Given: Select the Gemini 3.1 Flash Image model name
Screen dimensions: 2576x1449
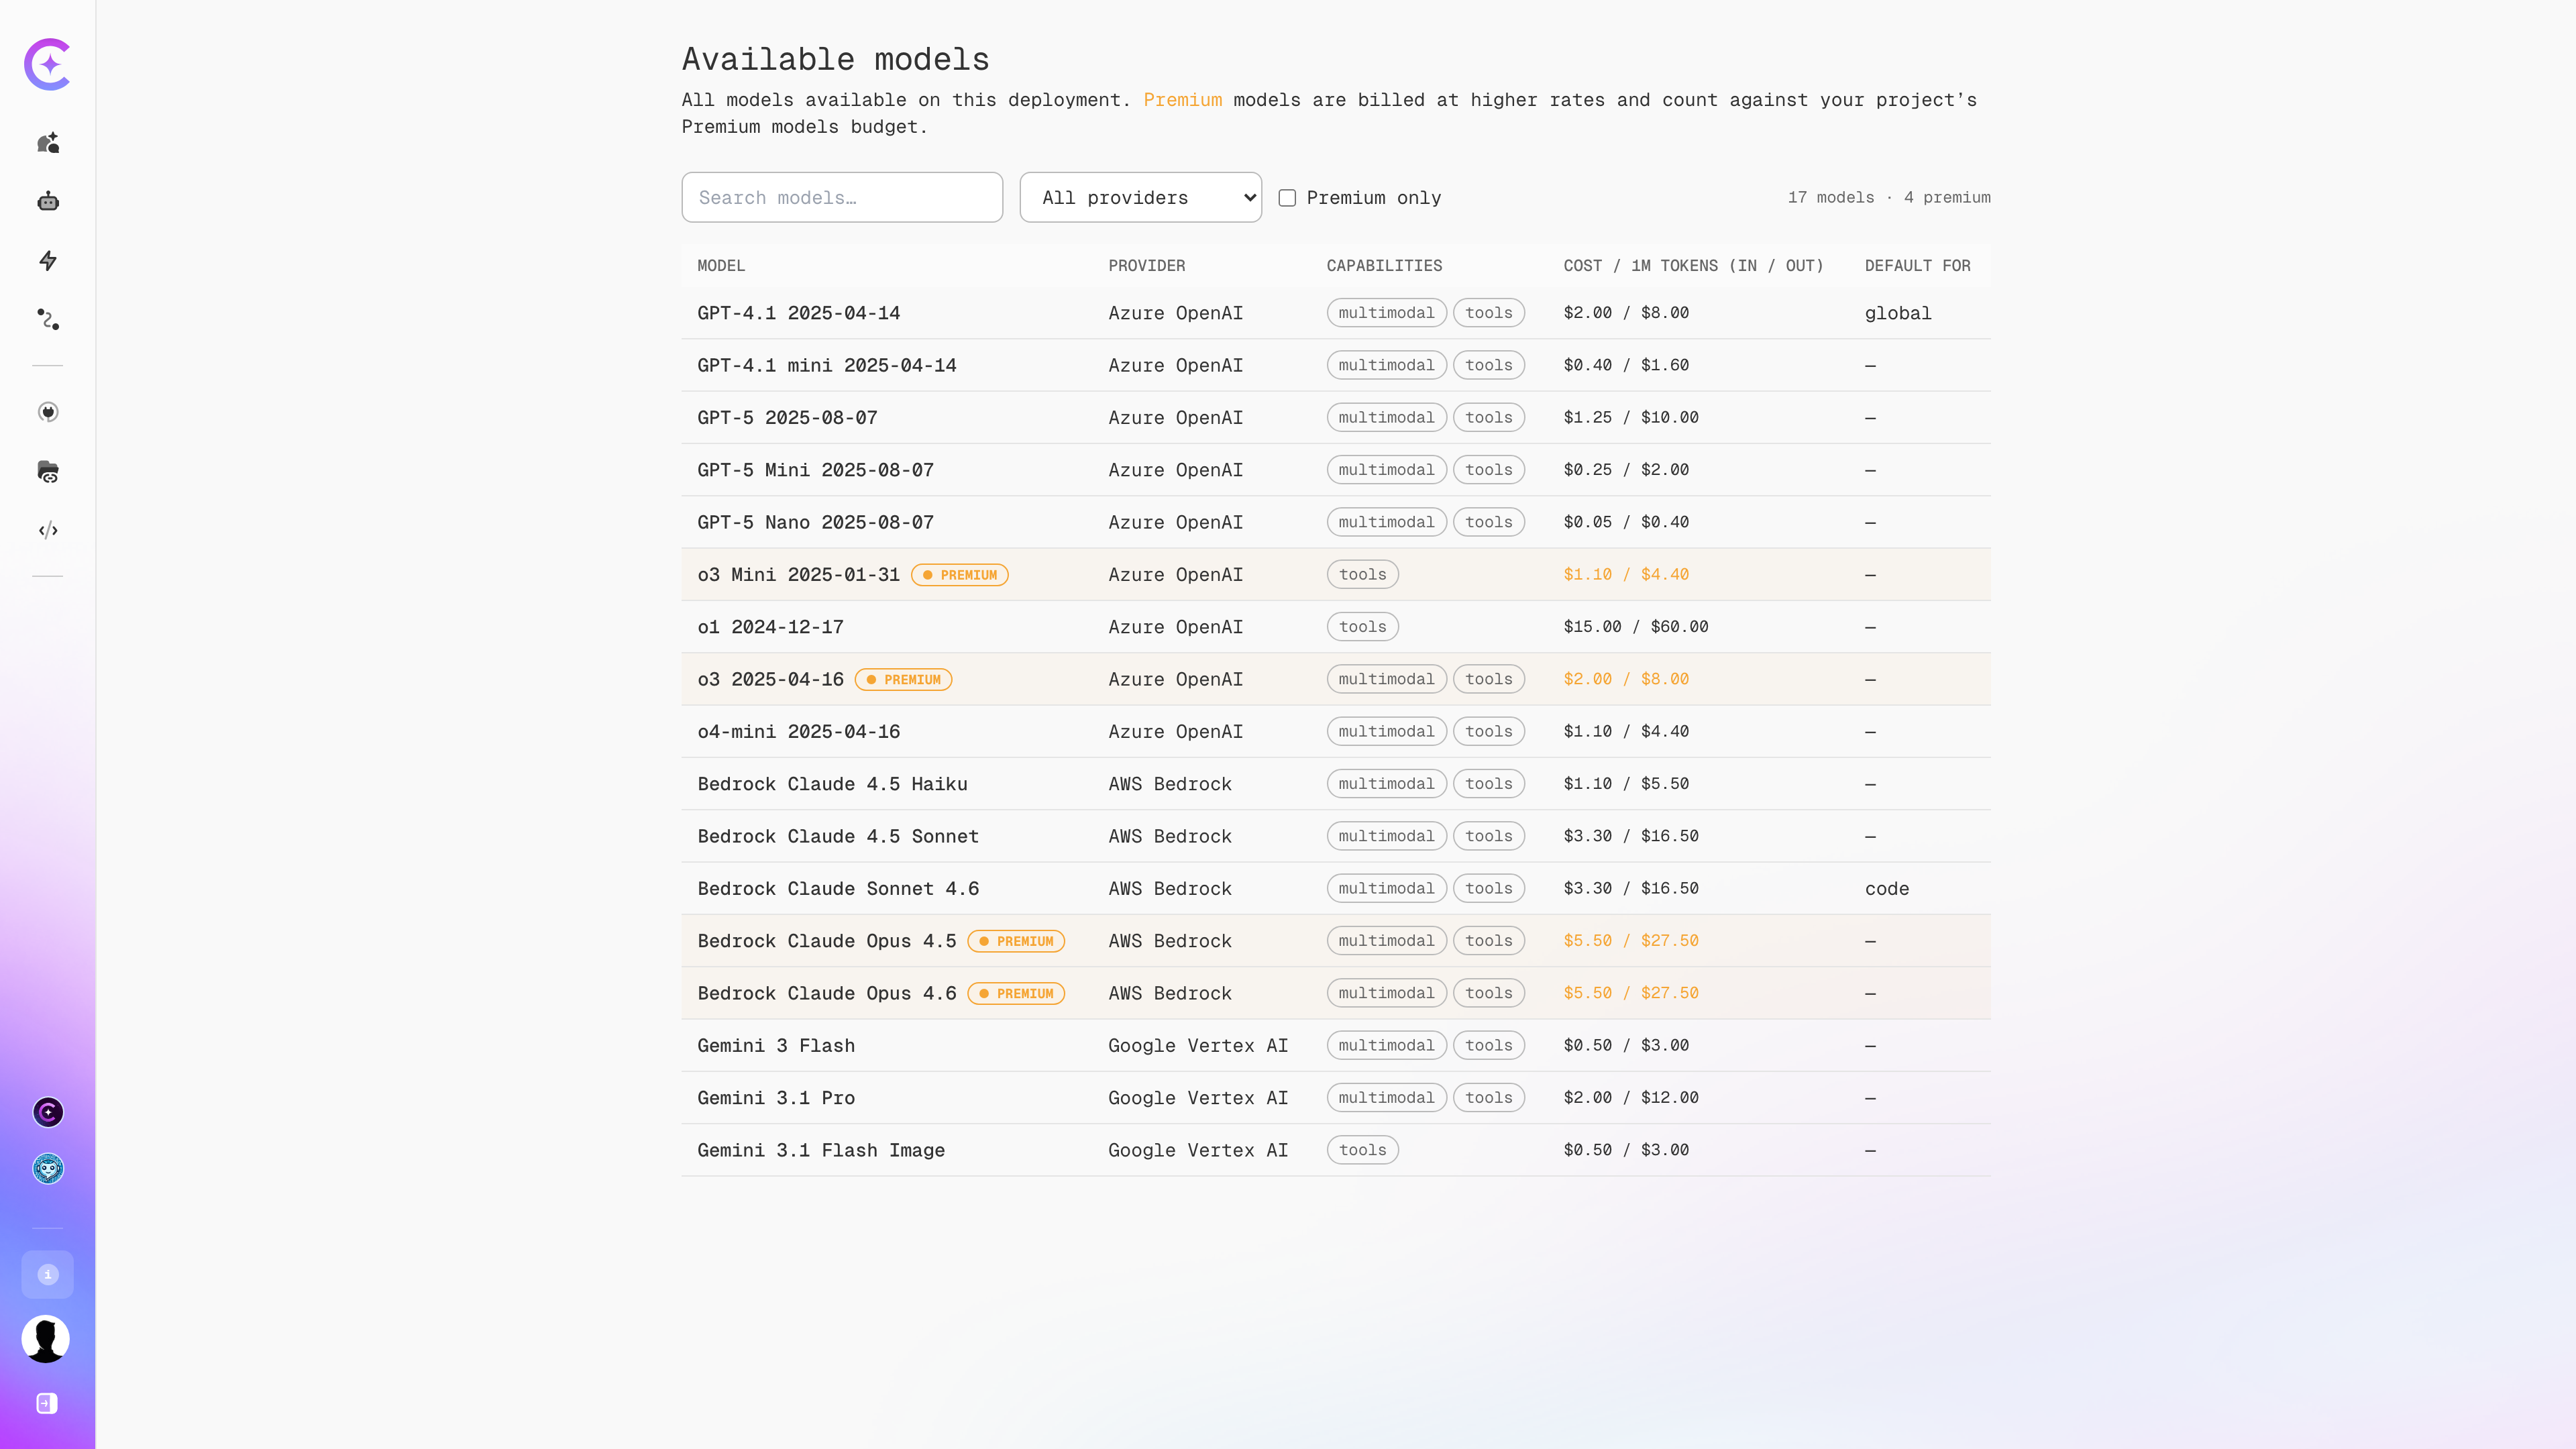Looking at the screenshot, I should point(821,1151).
